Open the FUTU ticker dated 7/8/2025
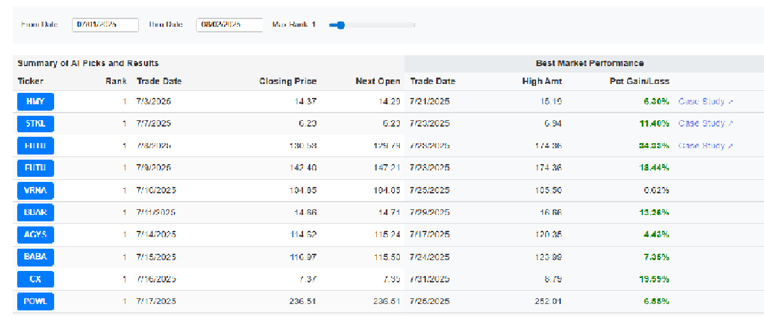Screen dimensions: 764x318 pos(36,146)
